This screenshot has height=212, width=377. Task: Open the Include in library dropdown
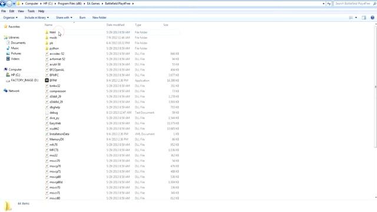[x=37, y=18]
